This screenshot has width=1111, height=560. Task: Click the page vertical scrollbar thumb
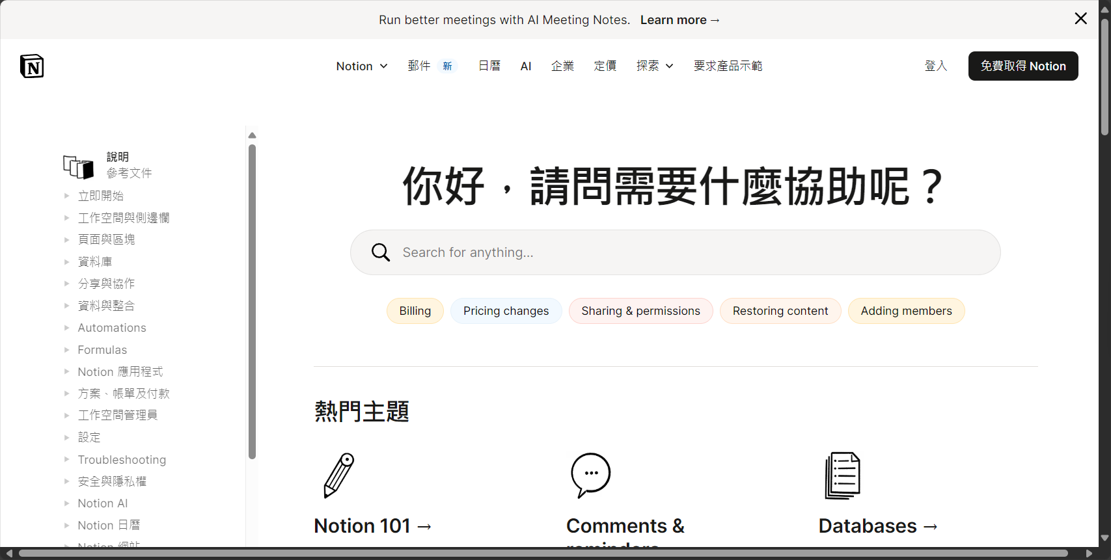point(1104,77)
